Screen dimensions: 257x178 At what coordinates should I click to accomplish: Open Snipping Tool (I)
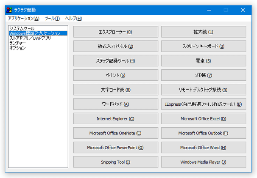116,162
